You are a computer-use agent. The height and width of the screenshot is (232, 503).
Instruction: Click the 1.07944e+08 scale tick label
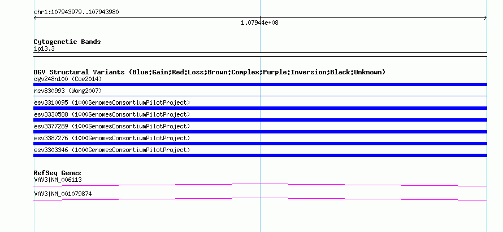259,23
